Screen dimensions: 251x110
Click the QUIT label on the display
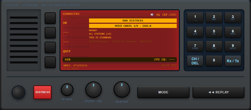[x=67, y=51]
